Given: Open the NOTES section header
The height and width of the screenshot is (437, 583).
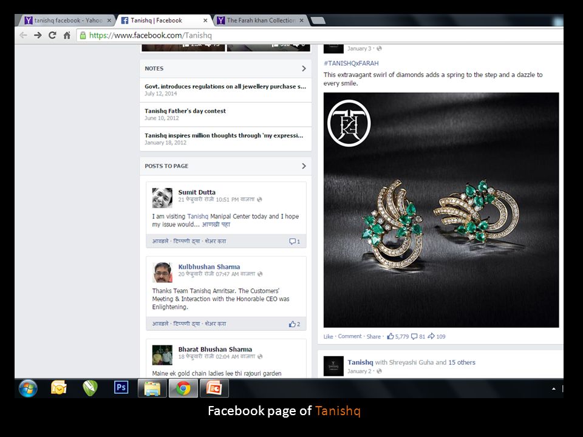Looking at the screenshot, I should tap(226, 69).
